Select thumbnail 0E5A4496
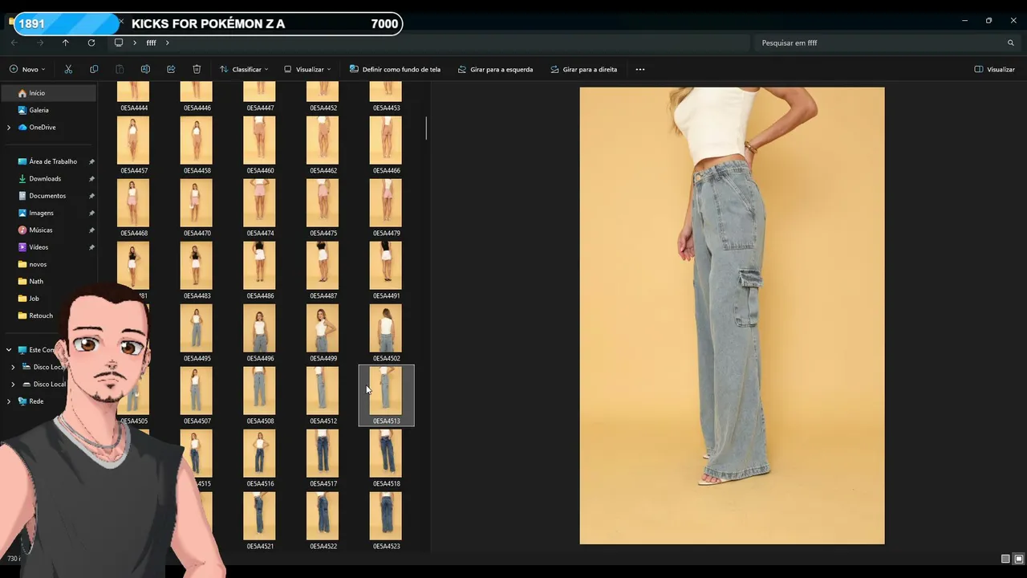 (x=259, y=328)
